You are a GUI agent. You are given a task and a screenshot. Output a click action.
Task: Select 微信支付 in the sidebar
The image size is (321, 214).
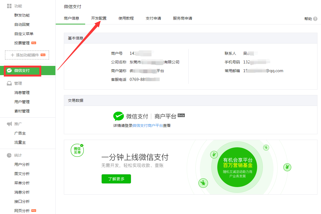[28, 71]
